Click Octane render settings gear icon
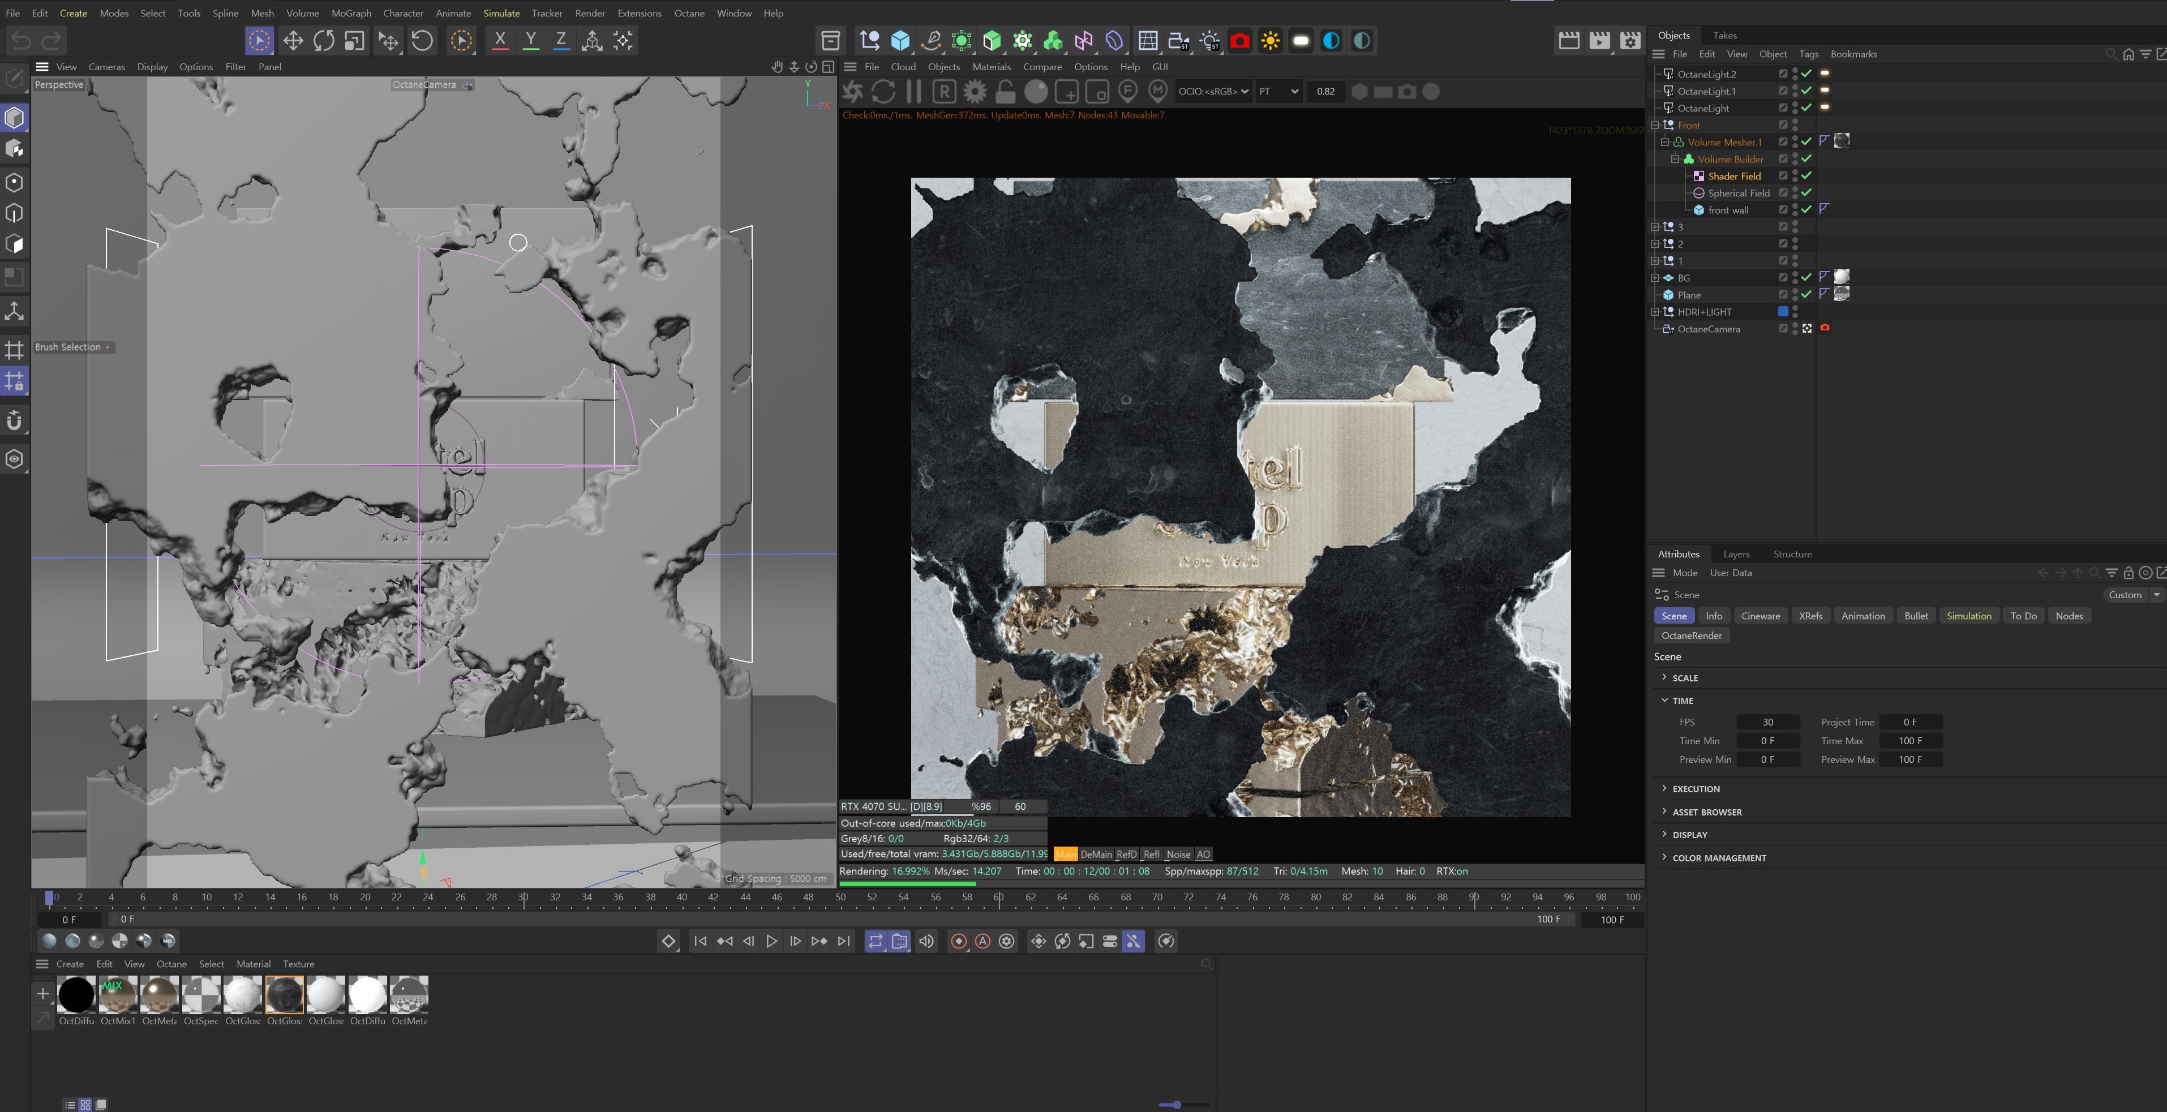Viewport: 2167px width, 1112px height. point(975,91)
